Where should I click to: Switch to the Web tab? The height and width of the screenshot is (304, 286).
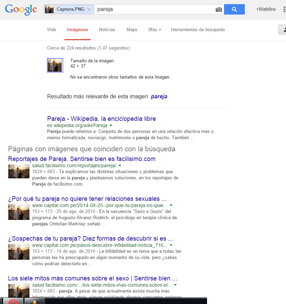coord(52,30)
